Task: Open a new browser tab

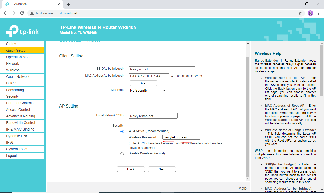Action: (x=68, y=4)
